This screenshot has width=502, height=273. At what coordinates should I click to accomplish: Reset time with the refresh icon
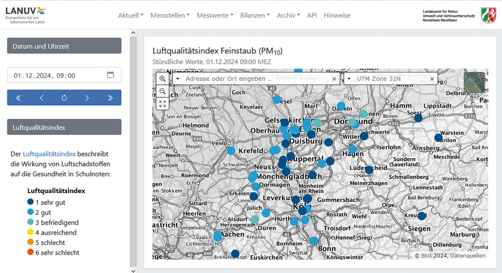(x=64, y=98)
